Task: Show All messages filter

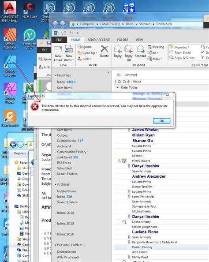Action: (119, 75)
